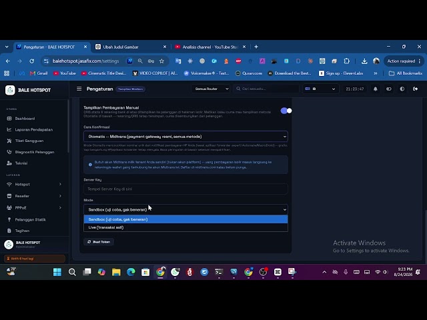Open Laporan Pendapatan in sidebar

point(34,129)
